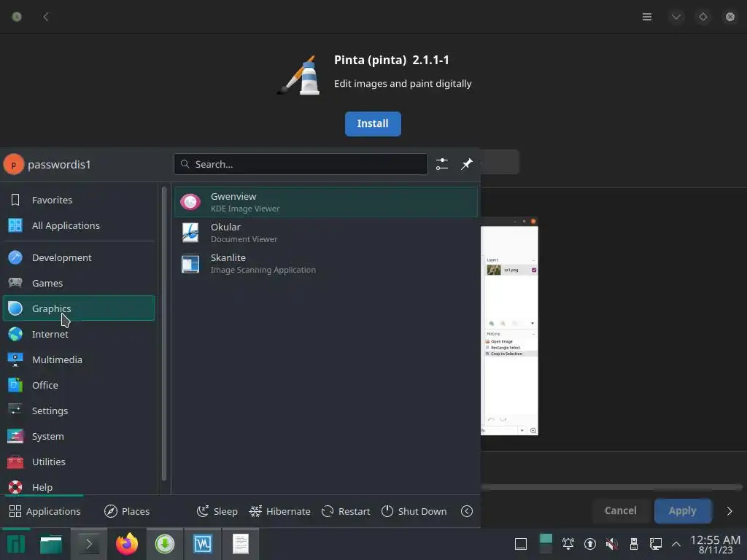Open Manjaro application launcher in taskbar
The width and height of the screenshot is (747, 560).
[x=16, y=544]
